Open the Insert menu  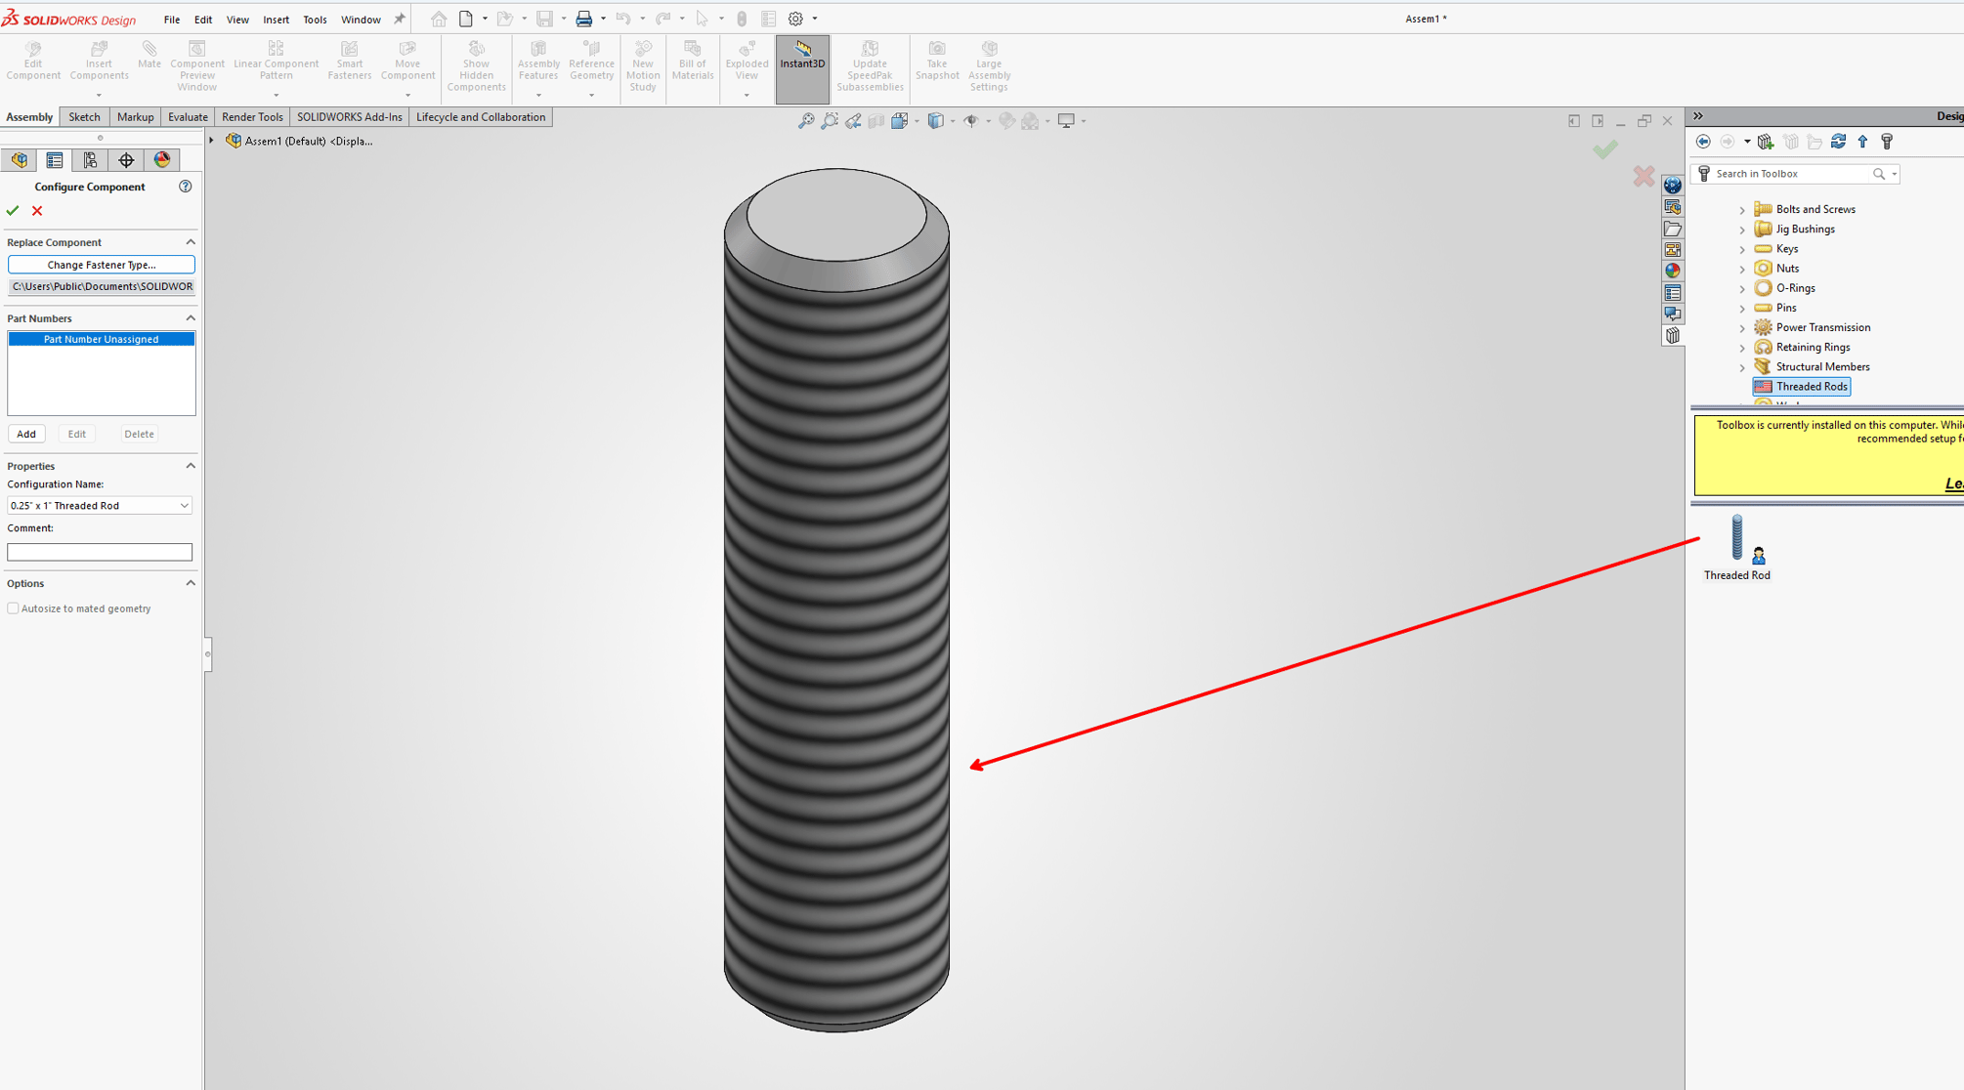tap(276, 20)
